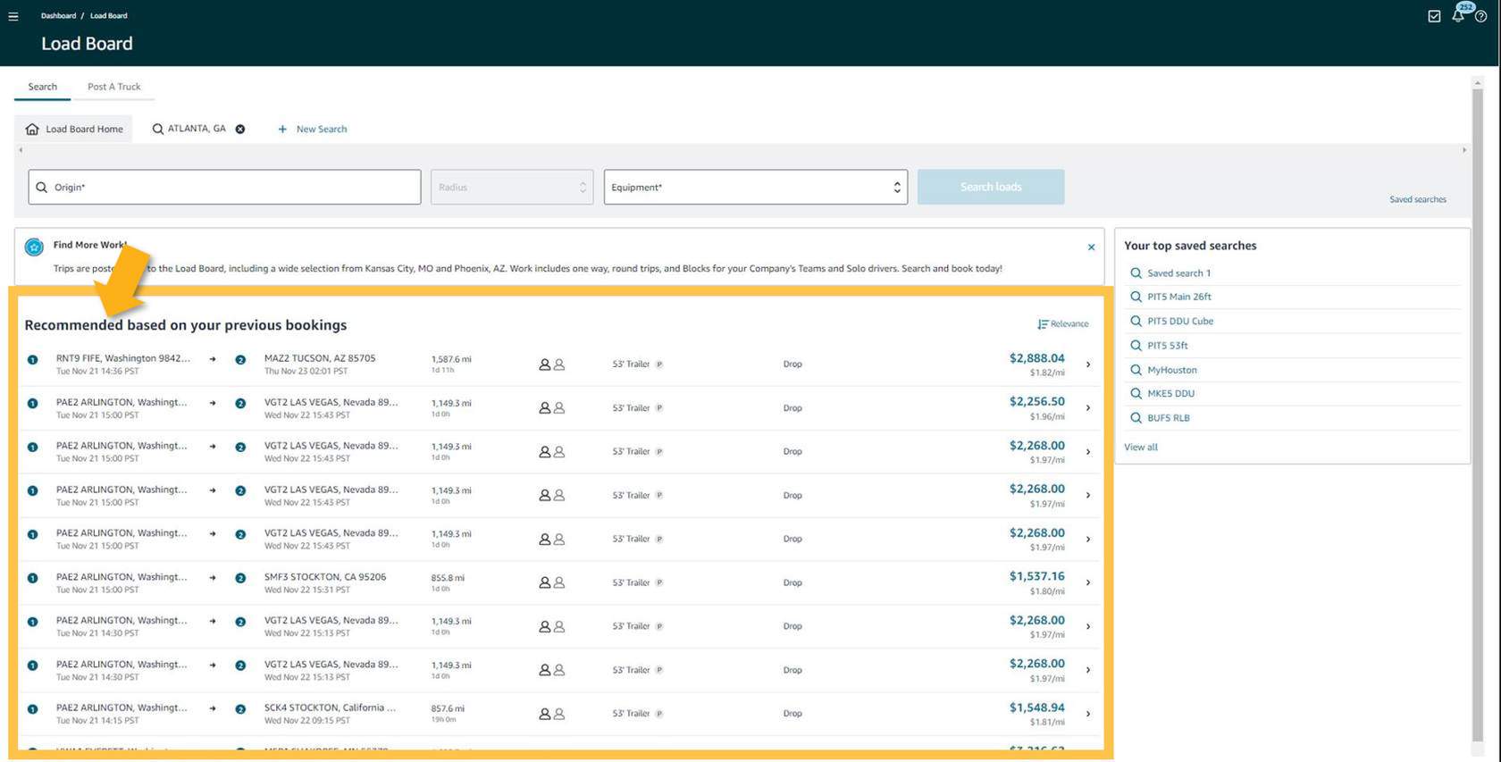Expand the $1,537.16 Stockton load details
The width and height of the screenshot is (1501, 762).
click(1087, 582)
